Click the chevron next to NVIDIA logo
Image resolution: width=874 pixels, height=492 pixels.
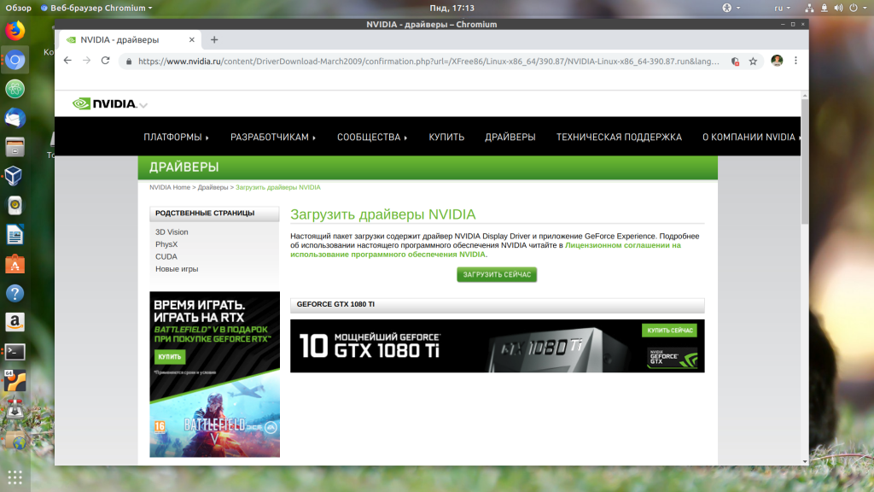(143, 105)
